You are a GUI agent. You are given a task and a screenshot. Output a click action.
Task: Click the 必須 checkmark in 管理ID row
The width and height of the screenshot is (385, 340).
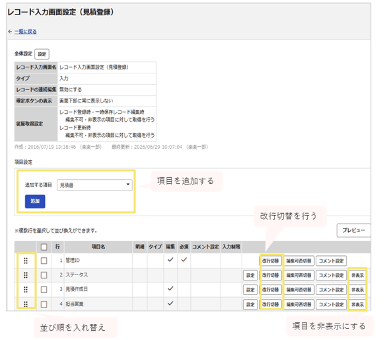click(184, 260)
